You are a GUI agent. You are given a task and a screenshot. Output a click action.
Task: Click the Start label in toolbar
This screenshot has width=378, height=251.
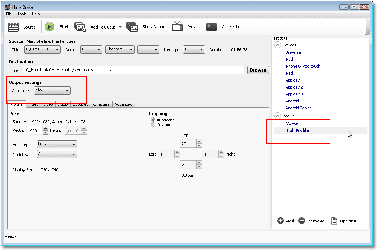[64, 27]
